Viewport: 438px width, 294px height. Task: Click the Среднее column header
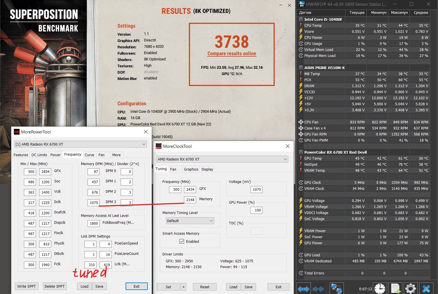[420, 13]
